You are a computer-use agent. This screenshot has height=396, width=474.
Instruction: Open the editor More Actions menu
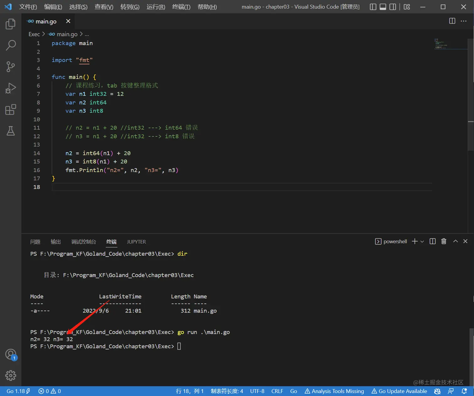464,21
